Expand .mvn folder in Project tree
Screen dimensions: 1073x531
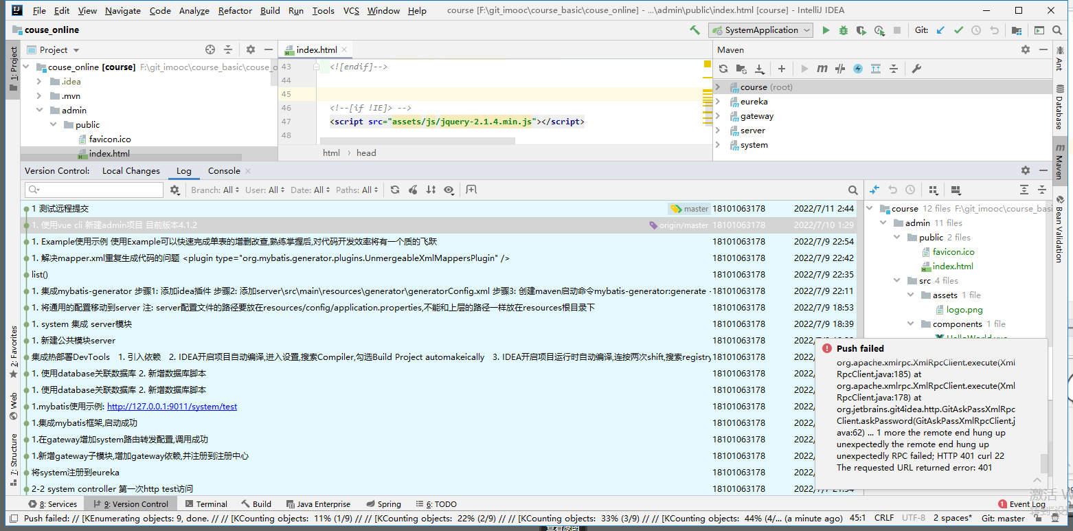pos(39,96)
